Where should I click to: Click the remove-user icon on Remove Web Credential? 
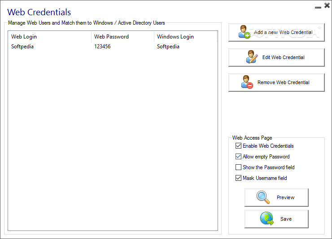pyautogui.click(x=247, y=82)
